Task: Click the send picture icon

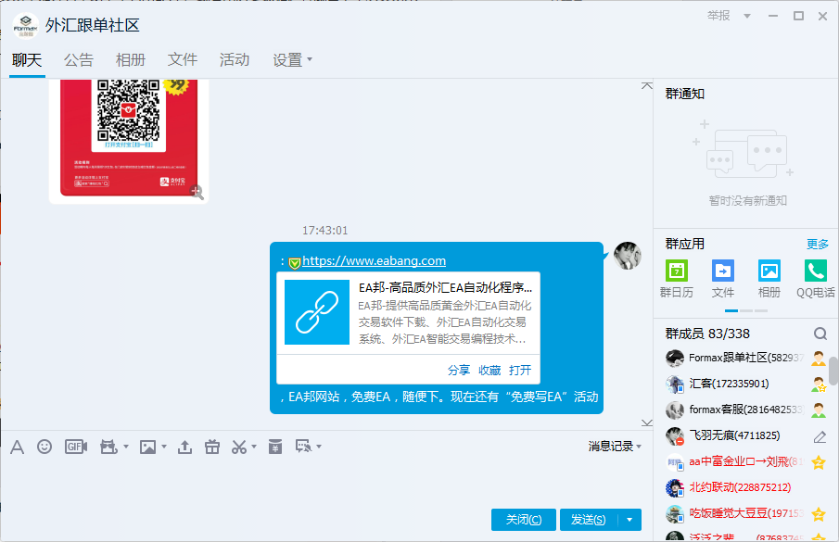Action: point(147,447)
